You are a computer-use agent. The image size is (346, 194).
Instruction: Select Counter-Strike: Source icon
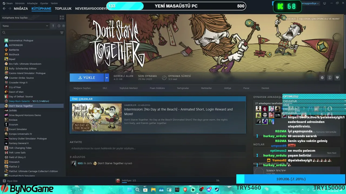6,78
